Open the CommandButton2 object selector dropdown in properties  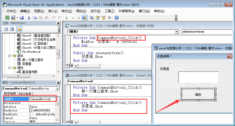click(x=57, y=89)
